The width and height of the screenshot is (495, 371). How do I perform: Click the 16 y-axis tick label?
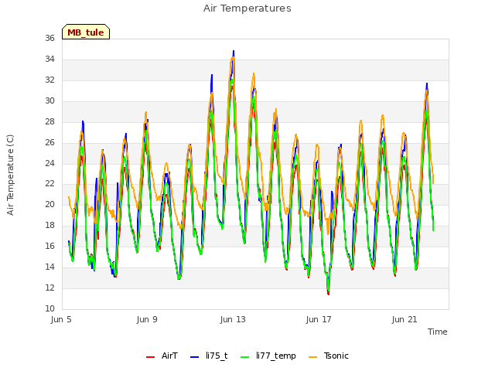49,246
